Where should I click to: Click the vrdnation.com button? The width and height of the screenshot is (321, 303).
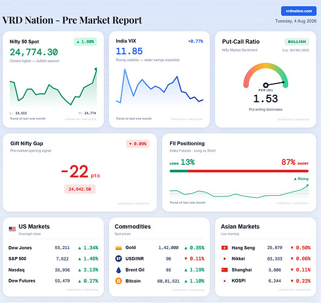pyautogui.click(x=299, y=11)
